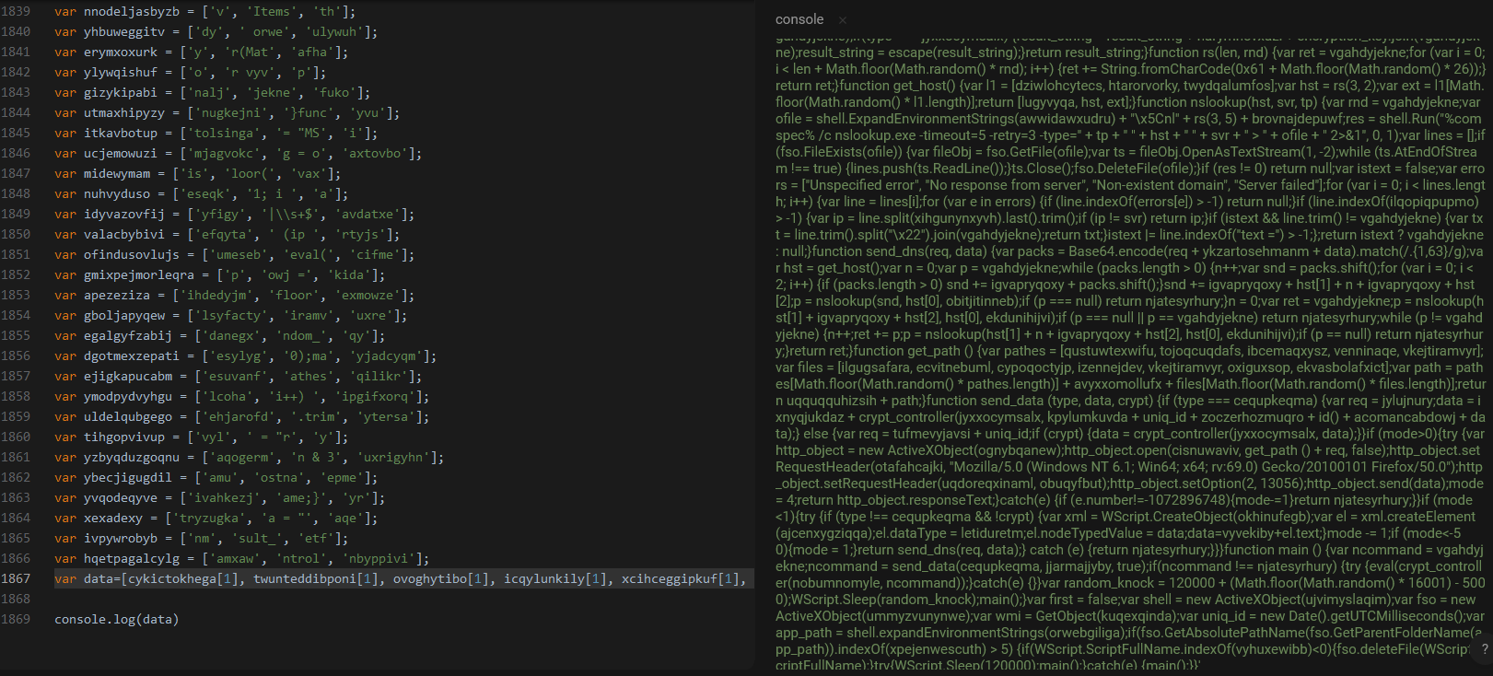
Task: Click the ylywqishuf variable name
Action: (x=121, y=73)
